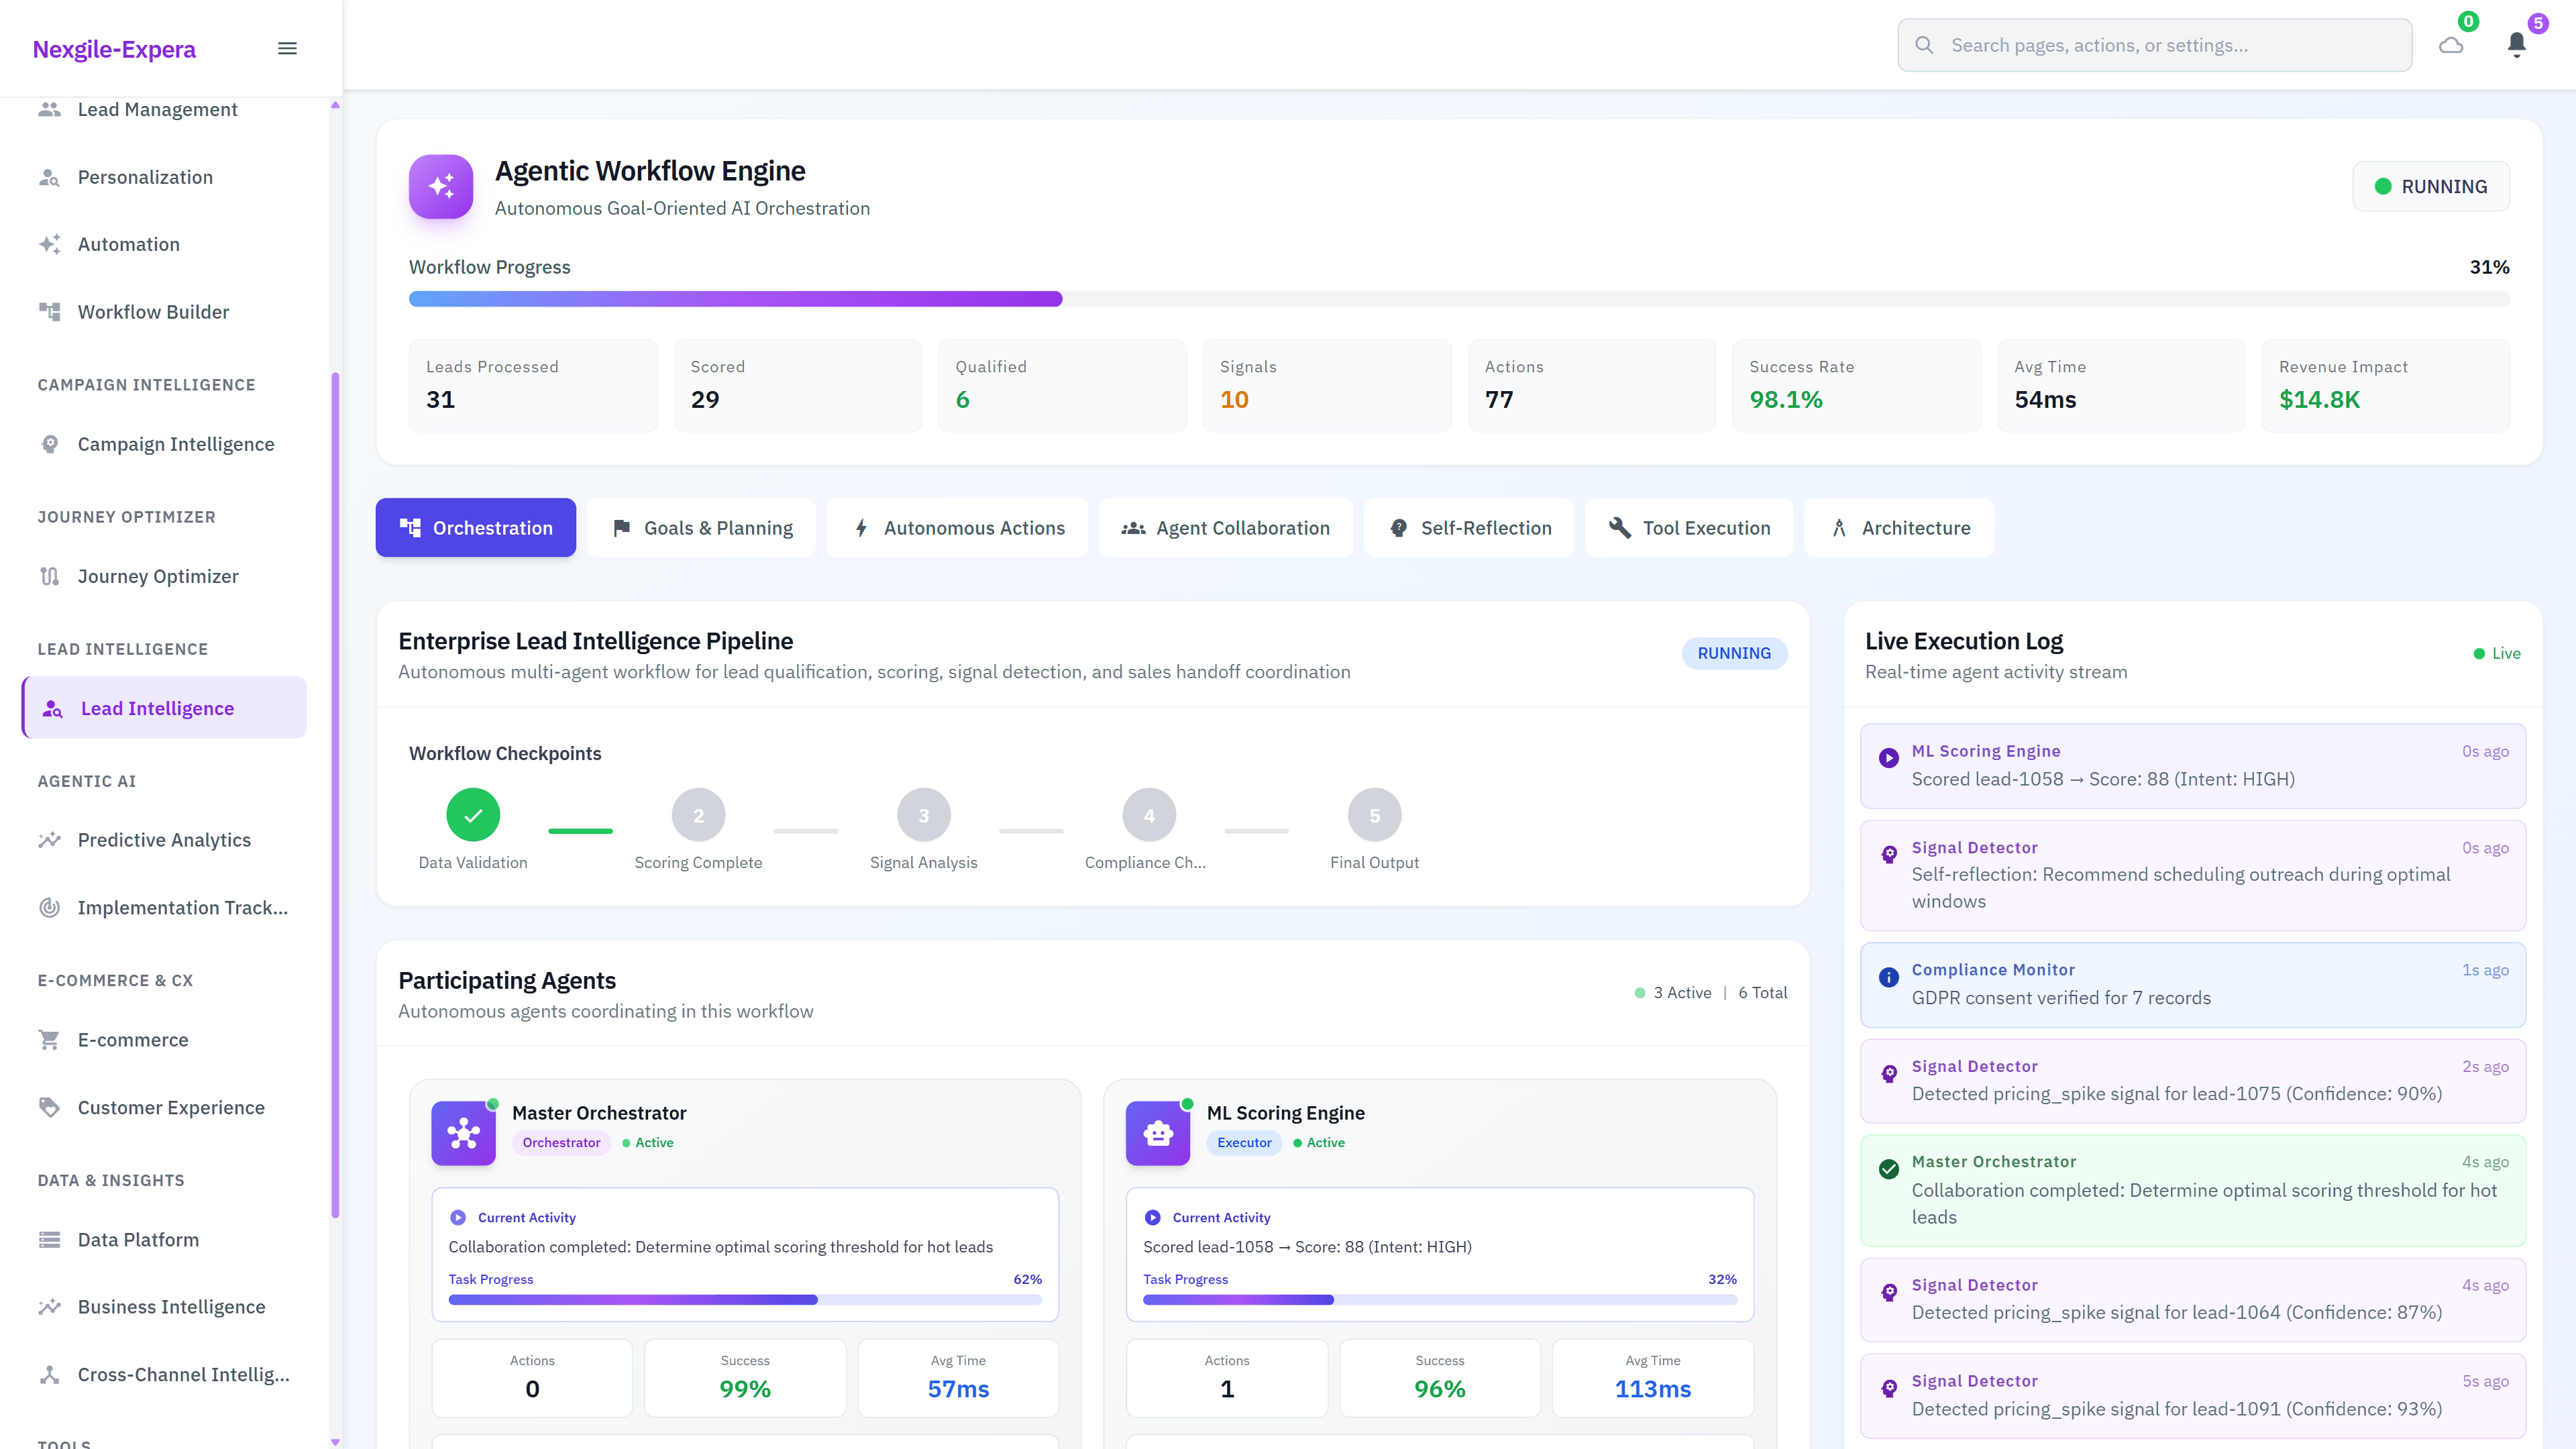This screenshot has height=1449, width=2576.
Task: Click the Journey Optimizer link
Action: click(158, 576)
